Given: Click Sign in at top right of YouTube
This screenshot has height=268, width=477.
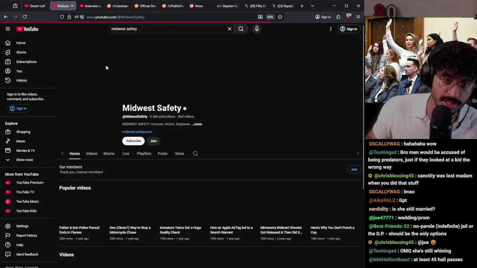Looking at the screenshot, I should [348, 29].
